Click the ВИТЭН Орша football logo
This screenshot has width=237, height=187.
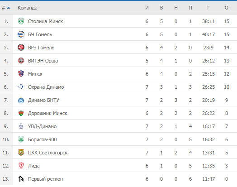click(x=21, y=61)
